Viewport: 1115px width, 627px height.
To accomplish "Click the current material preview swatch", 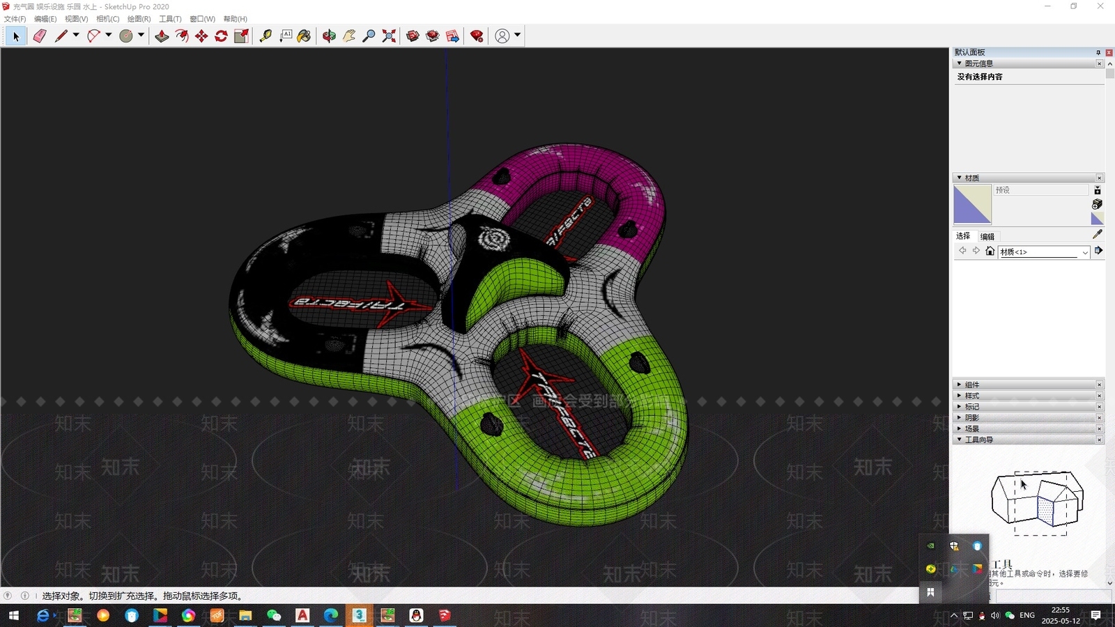I will click(972, 204).
